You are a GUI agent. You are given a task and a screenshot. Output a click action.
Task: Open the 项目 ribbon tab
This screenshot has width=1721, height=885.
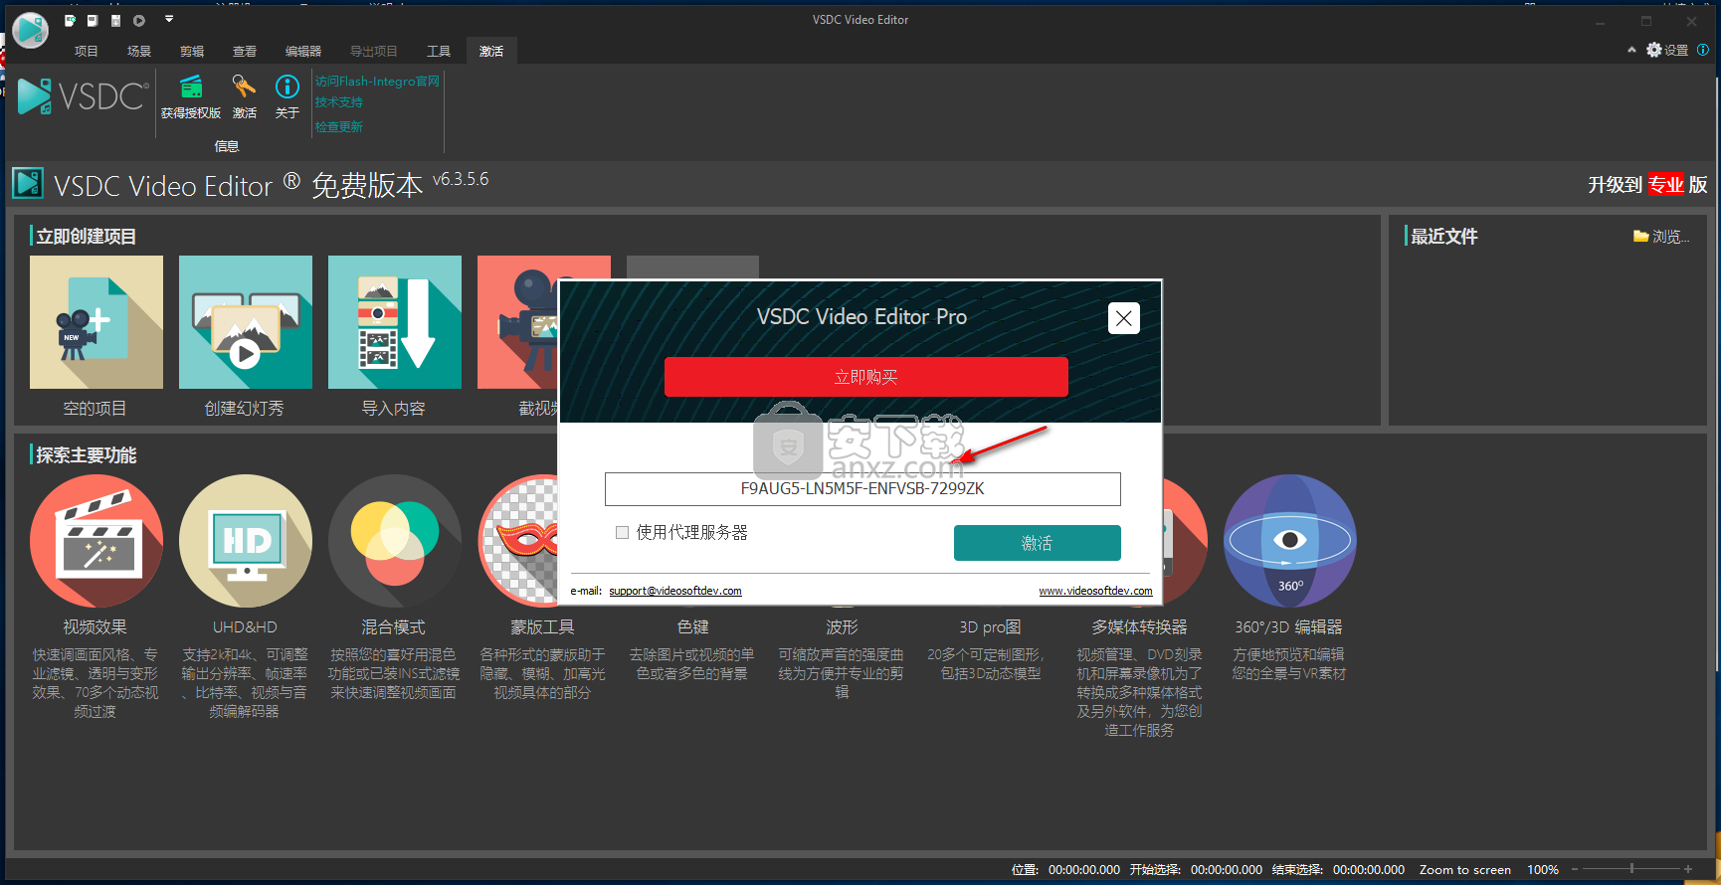[87, 51]
